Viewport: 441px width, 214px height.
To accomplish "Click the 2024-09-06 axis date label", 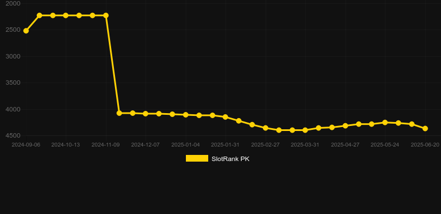I will (x=26, y=145).
